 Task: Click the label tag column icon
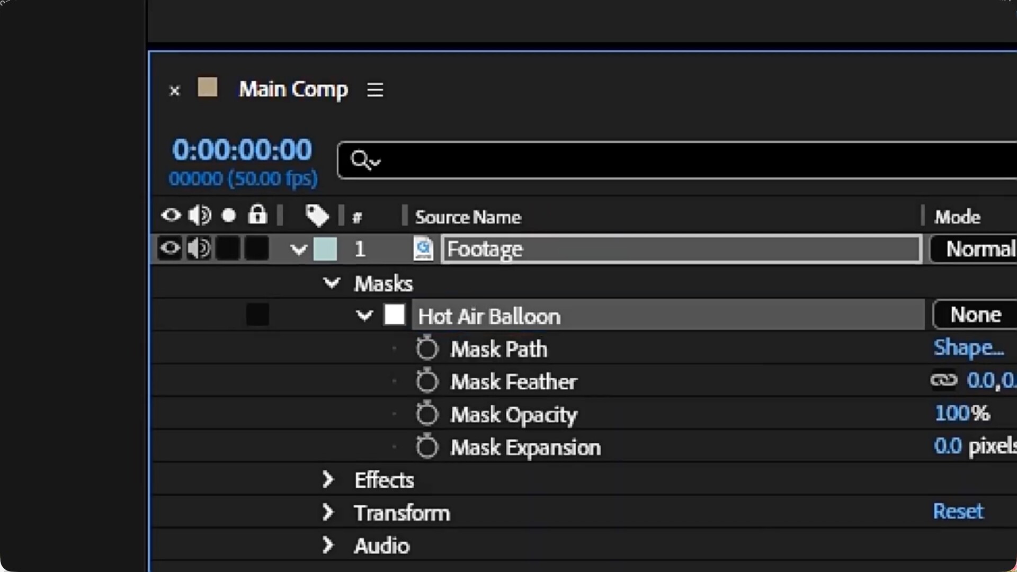[317, 216]
